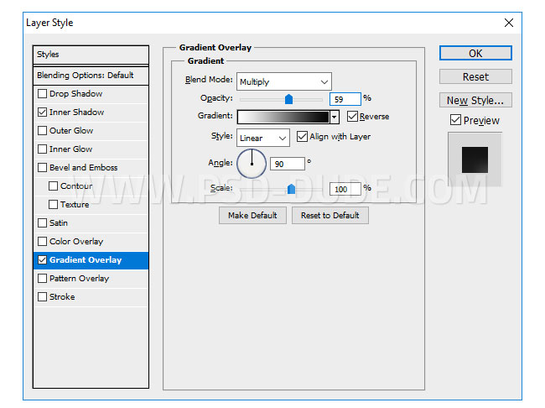This screenshot has height=408, width=545.
Task: Disable Align with Layer option
Action: point(303,137)
